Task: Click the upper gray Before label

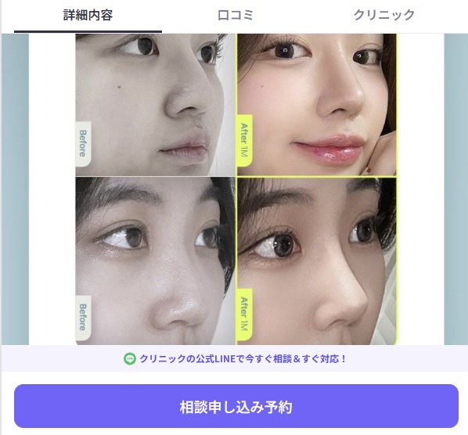Action: pos(83,144)
